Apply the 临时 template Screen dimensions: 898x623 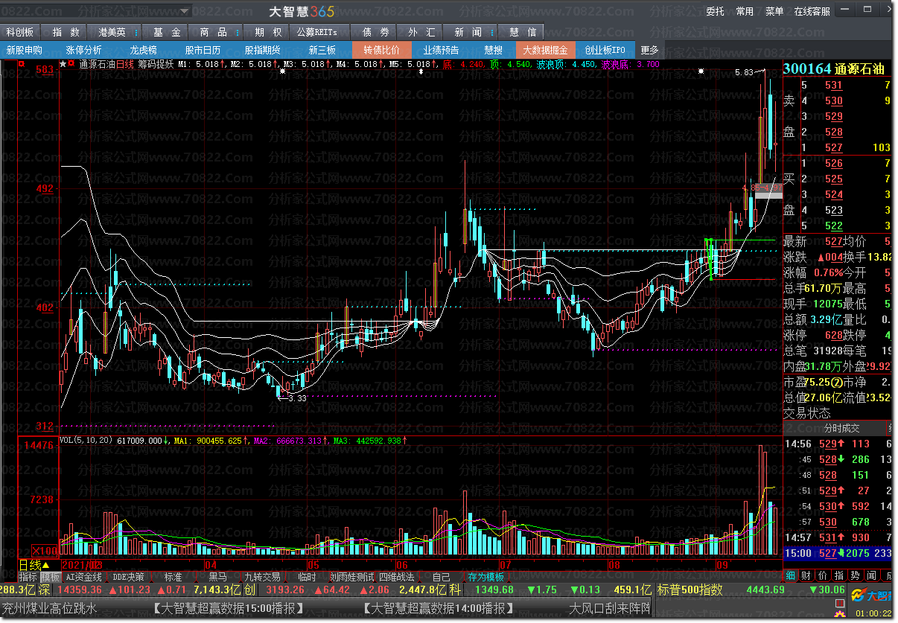[x=307, y=577]
